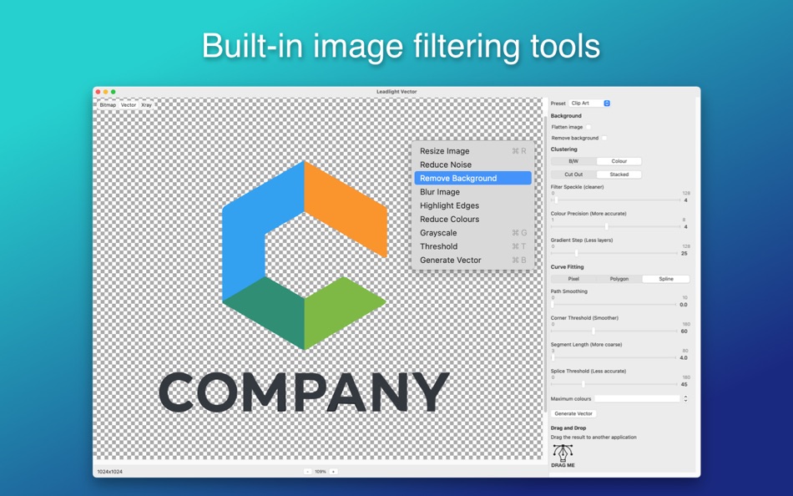
Task: Enable the Remove background checkbox
Action: [604, 138]
